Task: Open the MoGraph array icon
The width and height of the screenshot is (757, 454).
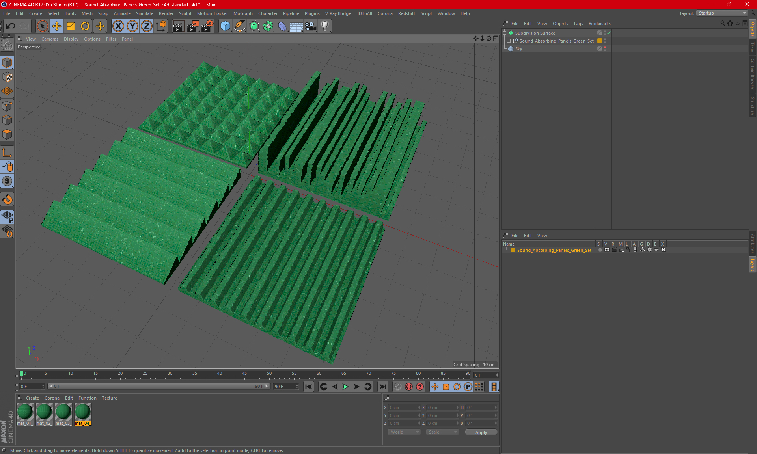Action: tap(268, 26)
